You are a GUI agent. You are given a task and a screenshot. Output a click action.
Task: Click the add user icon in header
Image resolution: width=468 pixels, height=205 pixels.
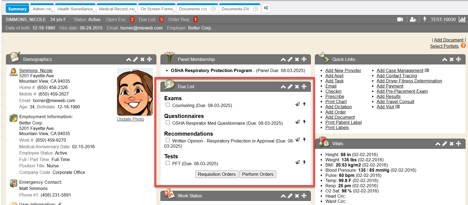tap(413, 19)
